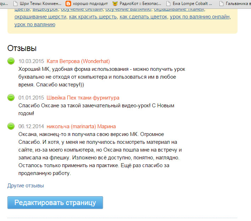251x221 pixels.
Task: Click the 'урок по валянию' tag link
Action: (x=35, y=24)
